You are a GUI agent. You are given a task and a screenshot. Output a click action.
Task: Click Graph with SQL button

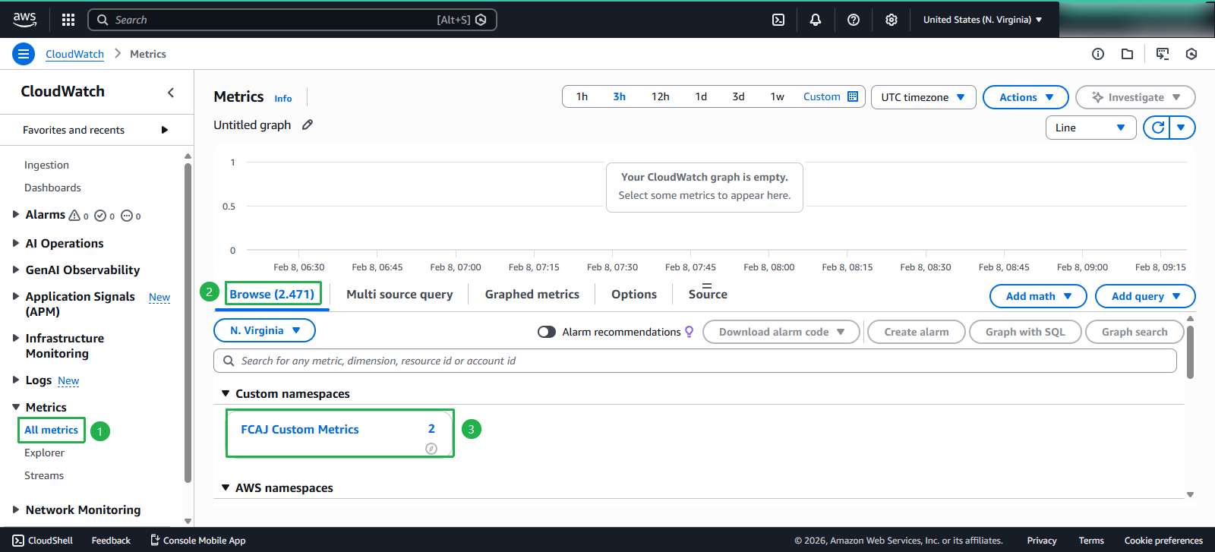1025,332
